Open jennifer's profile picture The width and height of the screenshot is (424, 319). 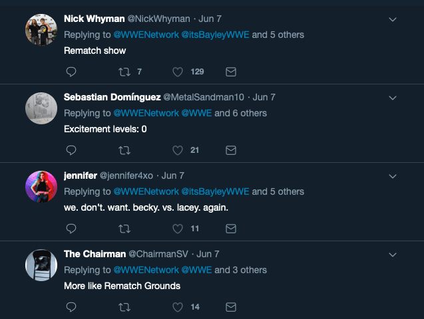tap(41, 187)
